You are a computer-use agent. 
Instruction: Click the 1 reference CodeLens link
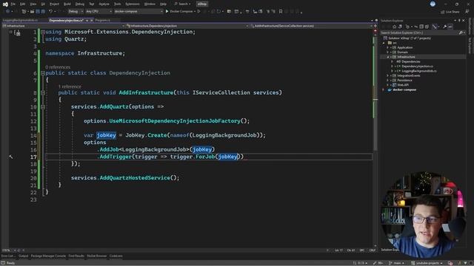(x=70, y=86)
